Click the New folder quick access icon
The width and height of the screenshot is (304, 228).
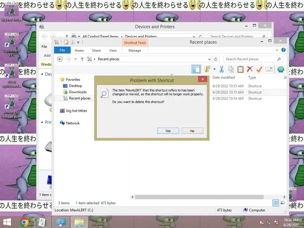[x=73, y=42]
